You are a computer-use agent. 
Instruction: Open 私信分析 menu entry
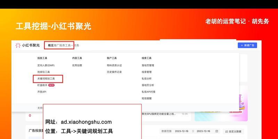pyautogui.click(x=146, y=79)
